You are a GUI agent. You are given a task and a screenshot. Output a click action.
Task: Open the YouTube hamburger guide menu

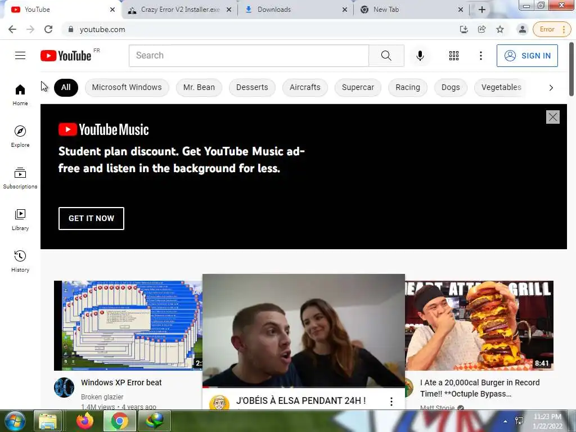coord(20,56)
